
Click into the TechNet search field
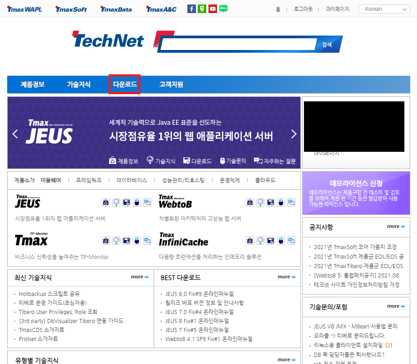point(238,44)
